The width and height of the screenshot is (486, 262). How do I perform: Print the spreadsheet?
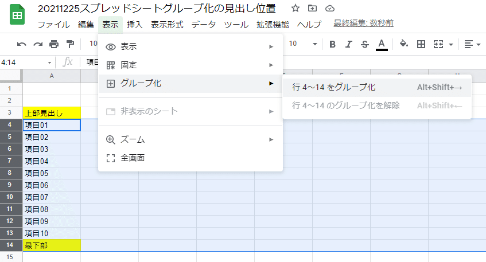point(54,44)
